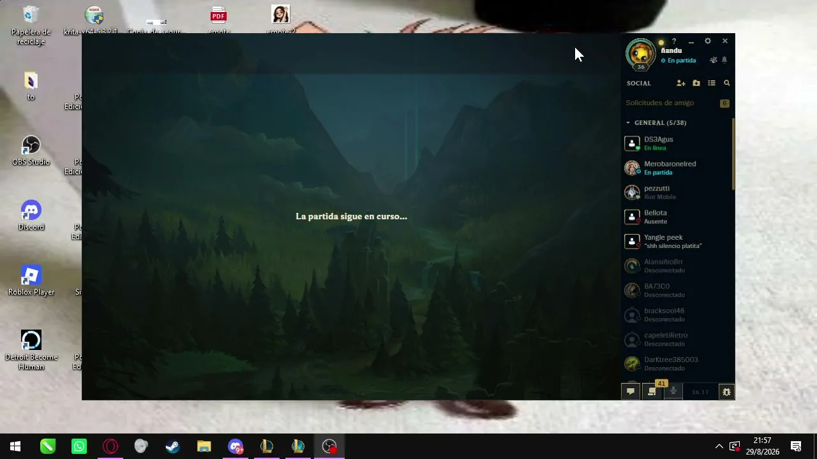The height and width of the screenshot is (459, 817).
Task: Click the DS3Agus friend avatar
Action: [632, 143]
